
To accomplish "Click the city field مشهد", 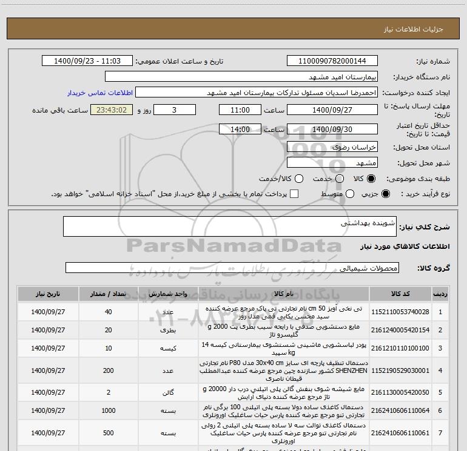I will [x=332, y=163].
